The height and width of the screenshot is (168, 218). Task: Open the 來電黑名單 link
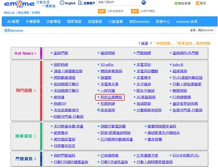click(109, 84)
